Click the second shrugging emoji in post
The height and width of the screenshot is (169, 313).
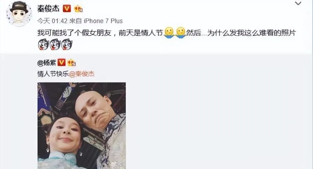coord(181,32)
